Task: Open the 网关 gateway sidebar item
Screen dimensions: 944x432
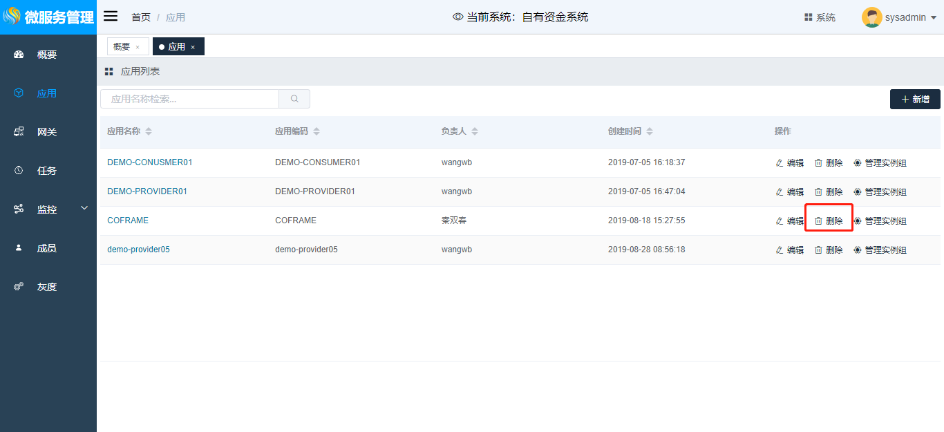Action: coord(46,132)
